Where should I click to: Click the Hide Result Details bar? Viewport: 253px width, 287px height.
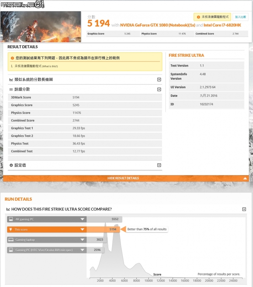[x=126, y=178]
